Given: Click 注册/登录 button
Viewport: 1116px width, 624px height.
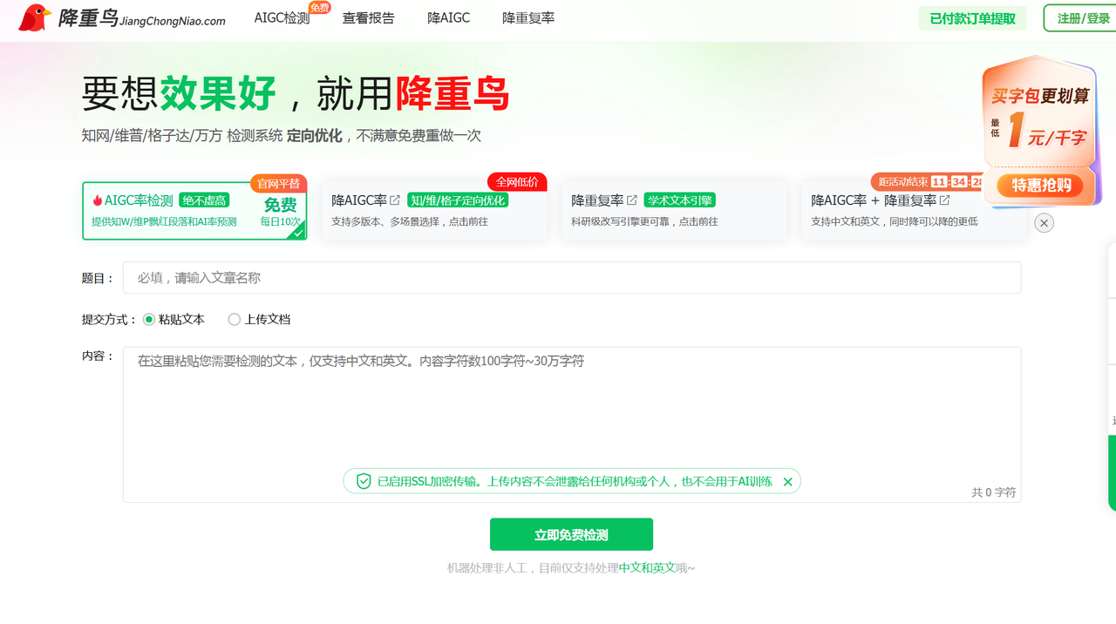Looking at the screenshot, I should click(x=1081, y=18).
